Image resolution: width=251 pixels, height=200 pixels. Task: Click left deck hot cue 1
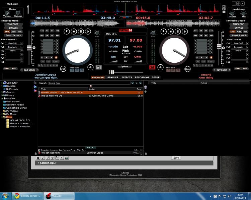click(72, 70)
